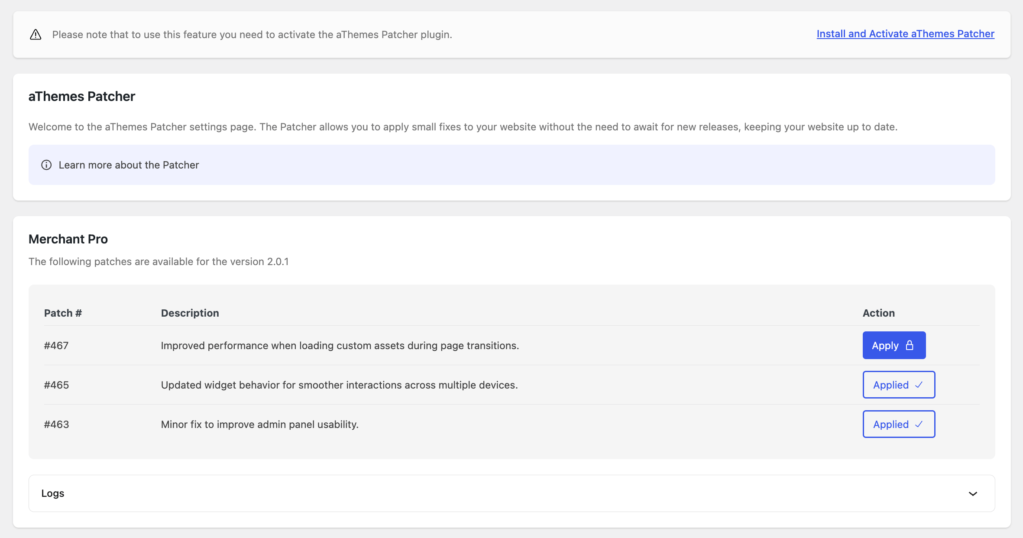Click the Patch # column header
1023x538 pixels.
(63, 313)
